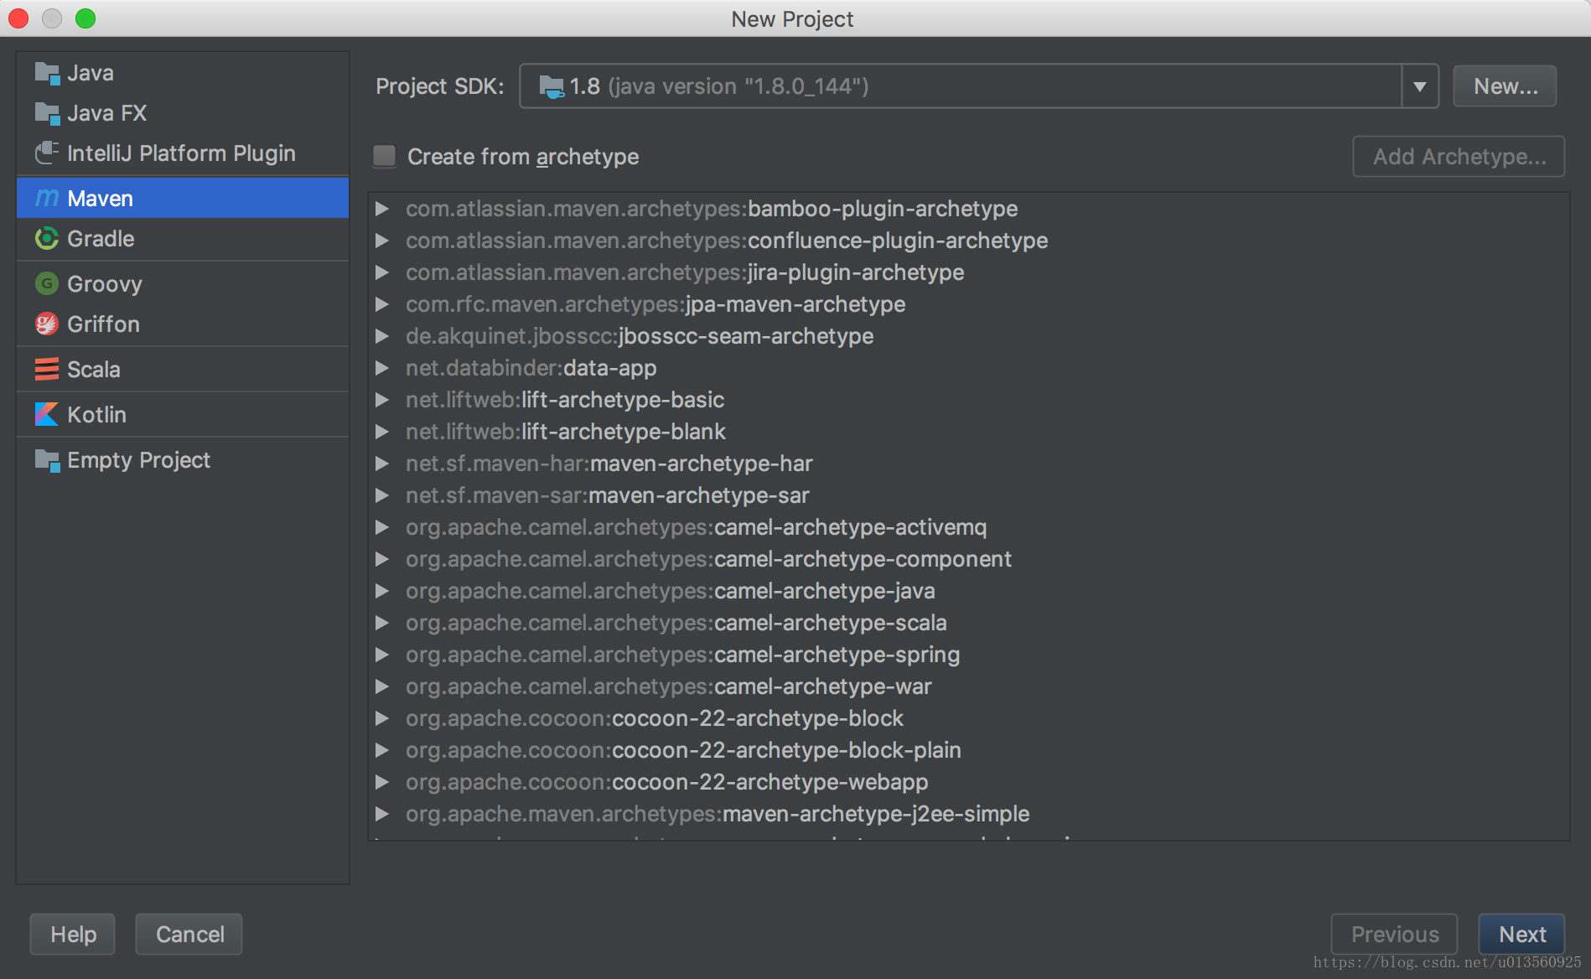
Task: Select Groovy project type
Action: tap(183, 284)
